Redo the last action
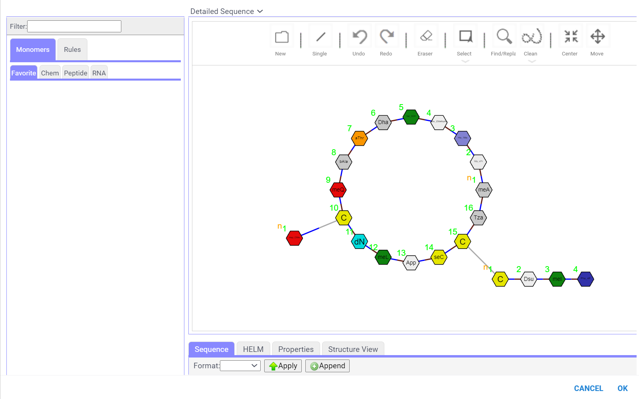 coord(386,36)
